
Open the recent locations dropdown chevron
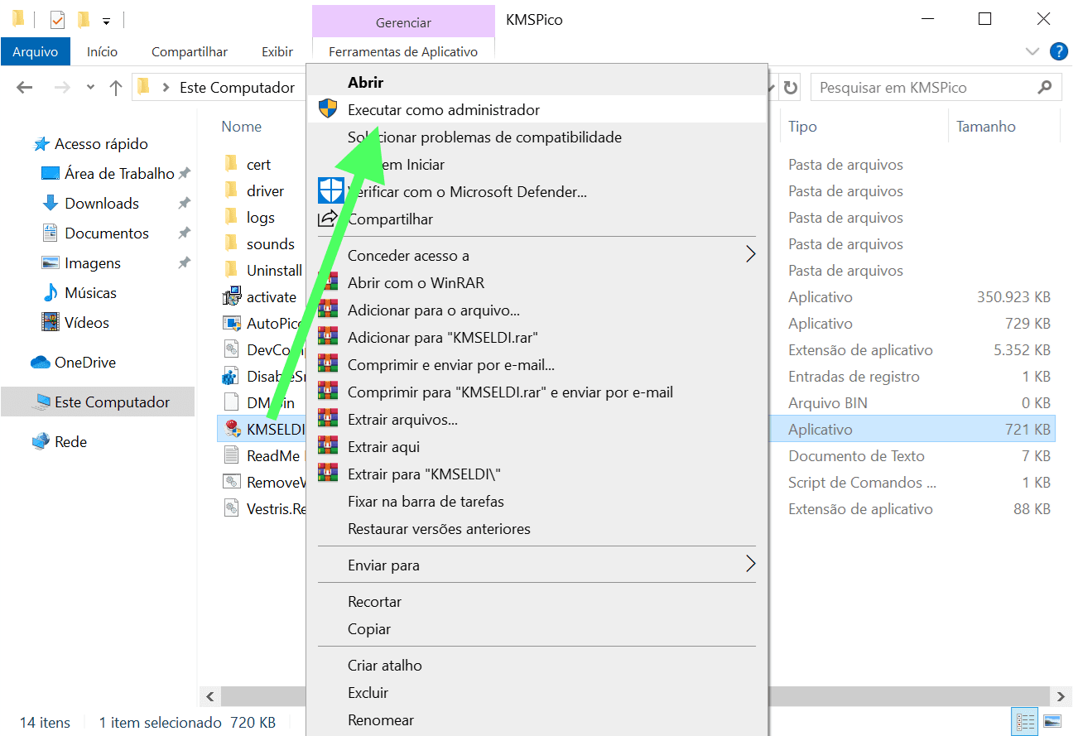pos(89,87)
